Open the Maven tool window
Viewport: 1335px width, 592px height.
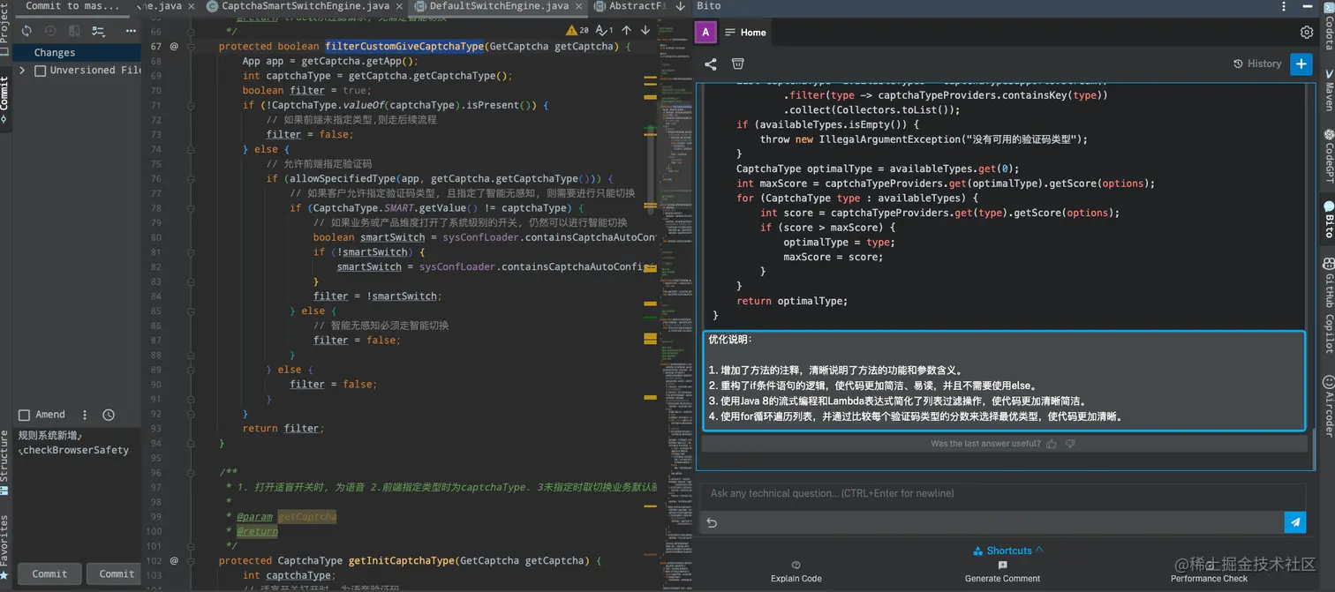[x=1329, y=91]
